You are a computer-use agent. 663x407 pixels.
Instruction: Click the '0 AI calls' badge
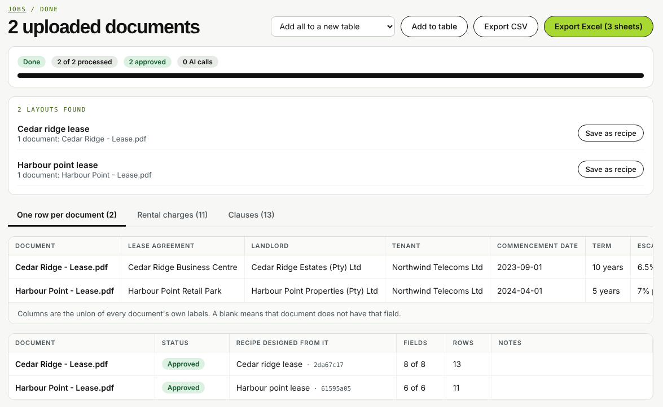click(197, 61)
